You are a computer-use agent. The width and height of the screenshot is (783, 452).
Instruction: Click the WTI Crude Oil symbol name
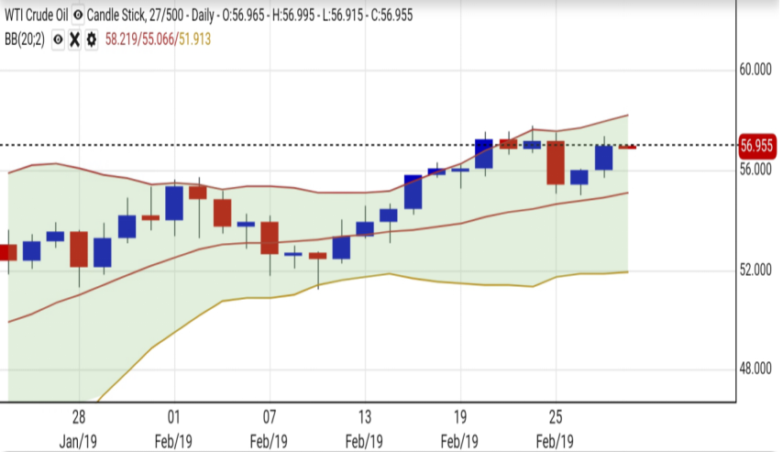click(36, 17)
